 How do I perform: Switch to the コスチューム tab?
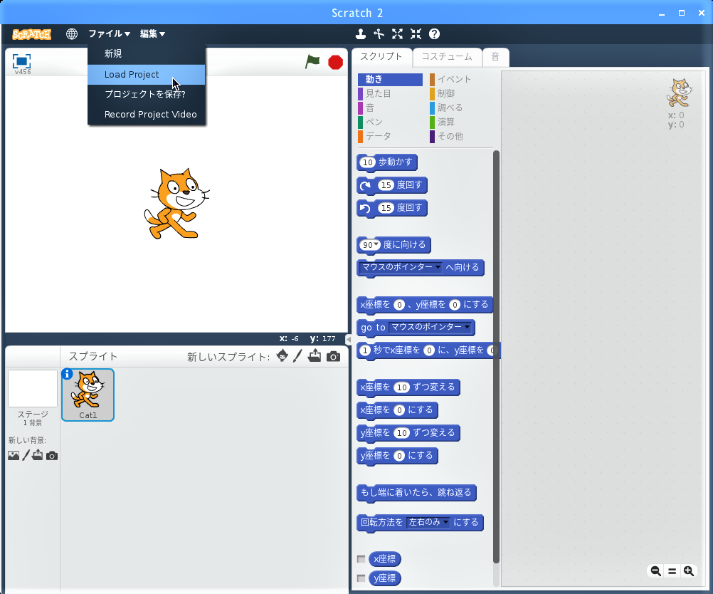[447, 57]
